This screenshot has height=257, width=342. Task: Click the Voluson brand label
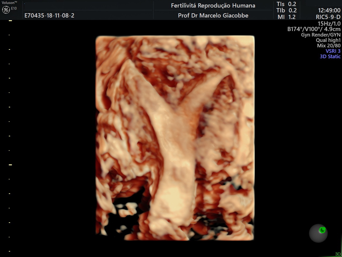(x=9, y=2)
